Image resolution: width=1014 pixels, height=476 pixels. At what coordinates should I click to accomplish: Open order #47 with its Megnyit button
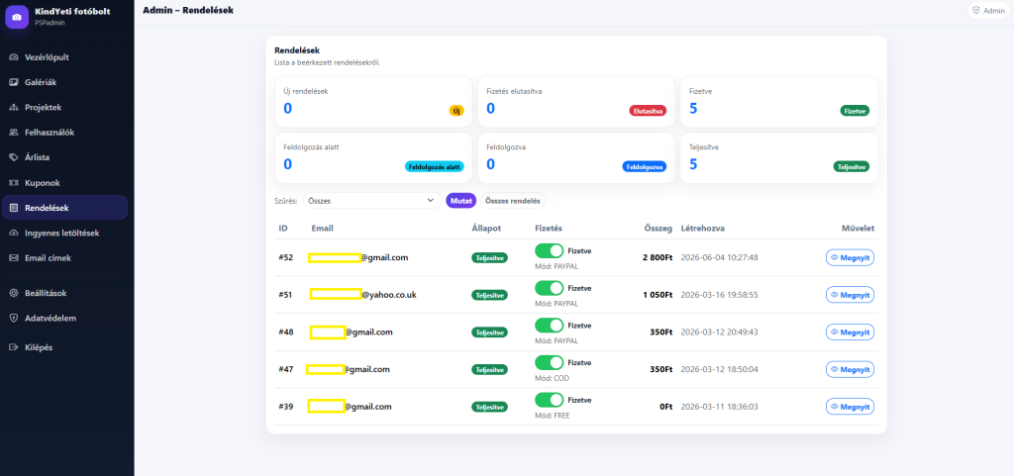point(850,369)
